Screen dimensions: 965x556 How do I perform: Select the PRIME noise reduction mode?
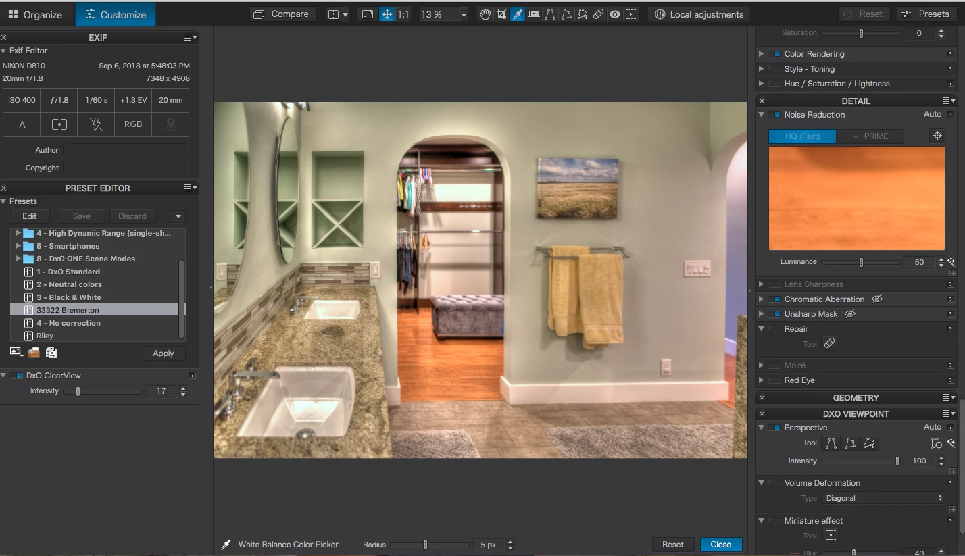click(x=870, y=136)
